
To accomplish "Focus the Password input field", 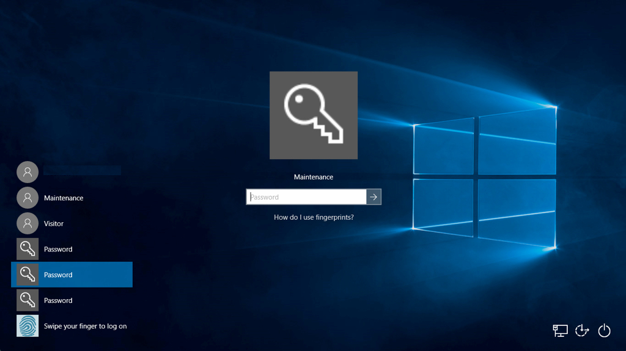I will 306,197.
